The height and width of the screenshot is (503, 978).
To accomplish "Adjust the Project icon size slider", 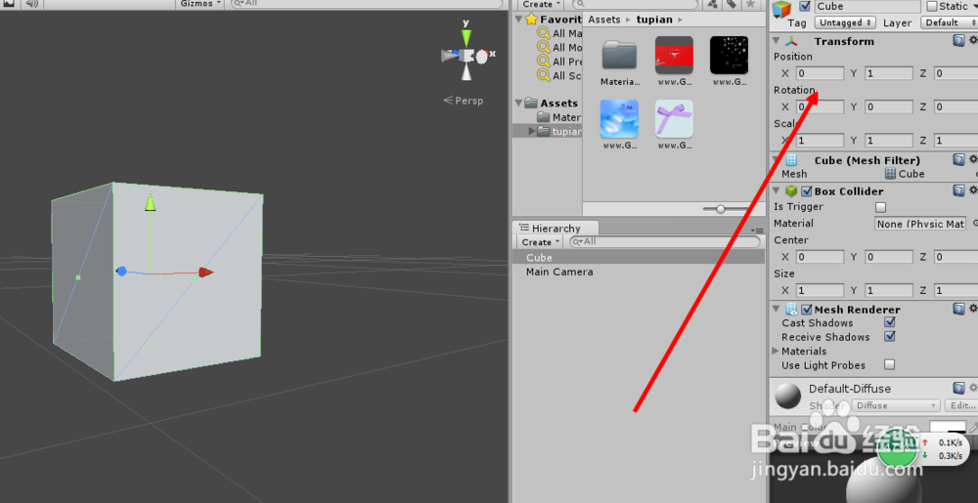I will (721, 209).
